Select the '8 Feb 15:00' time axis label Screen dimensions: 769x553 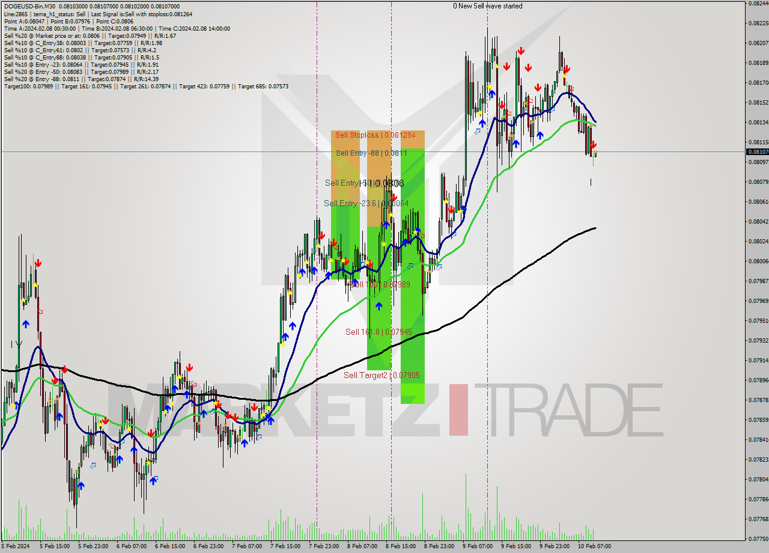401,546
